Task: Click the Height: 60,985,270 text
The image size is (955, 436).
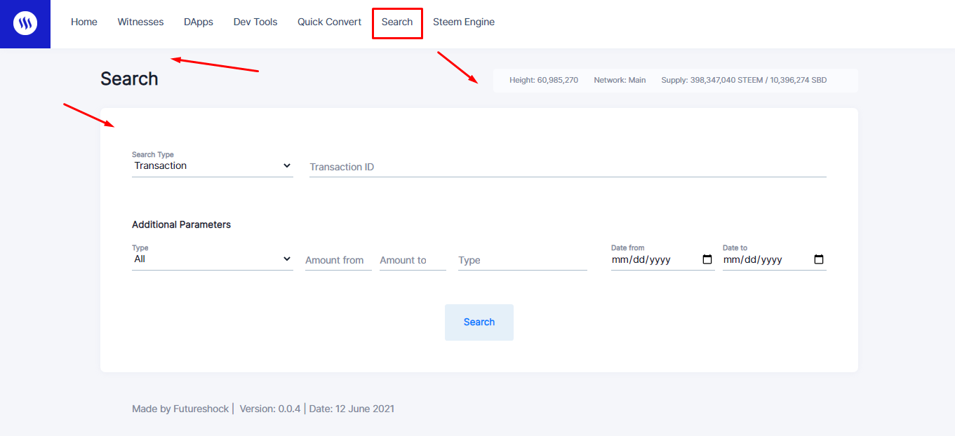Action: (544, 80)
